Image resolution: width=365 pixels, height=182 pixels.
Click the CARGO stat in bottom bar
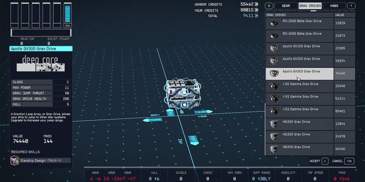click(207, 176)
